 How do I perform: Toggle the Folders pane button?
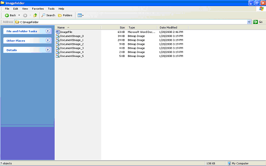tap(65, 15)
